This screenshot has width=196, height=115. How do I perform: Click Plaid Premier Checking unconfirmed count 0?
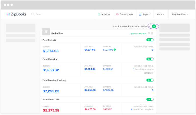153,90
